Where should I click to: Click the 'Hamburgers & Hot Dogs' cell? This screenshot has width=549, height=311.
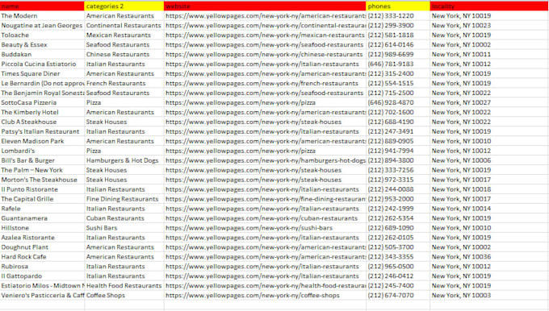click(x=124, y=160)
